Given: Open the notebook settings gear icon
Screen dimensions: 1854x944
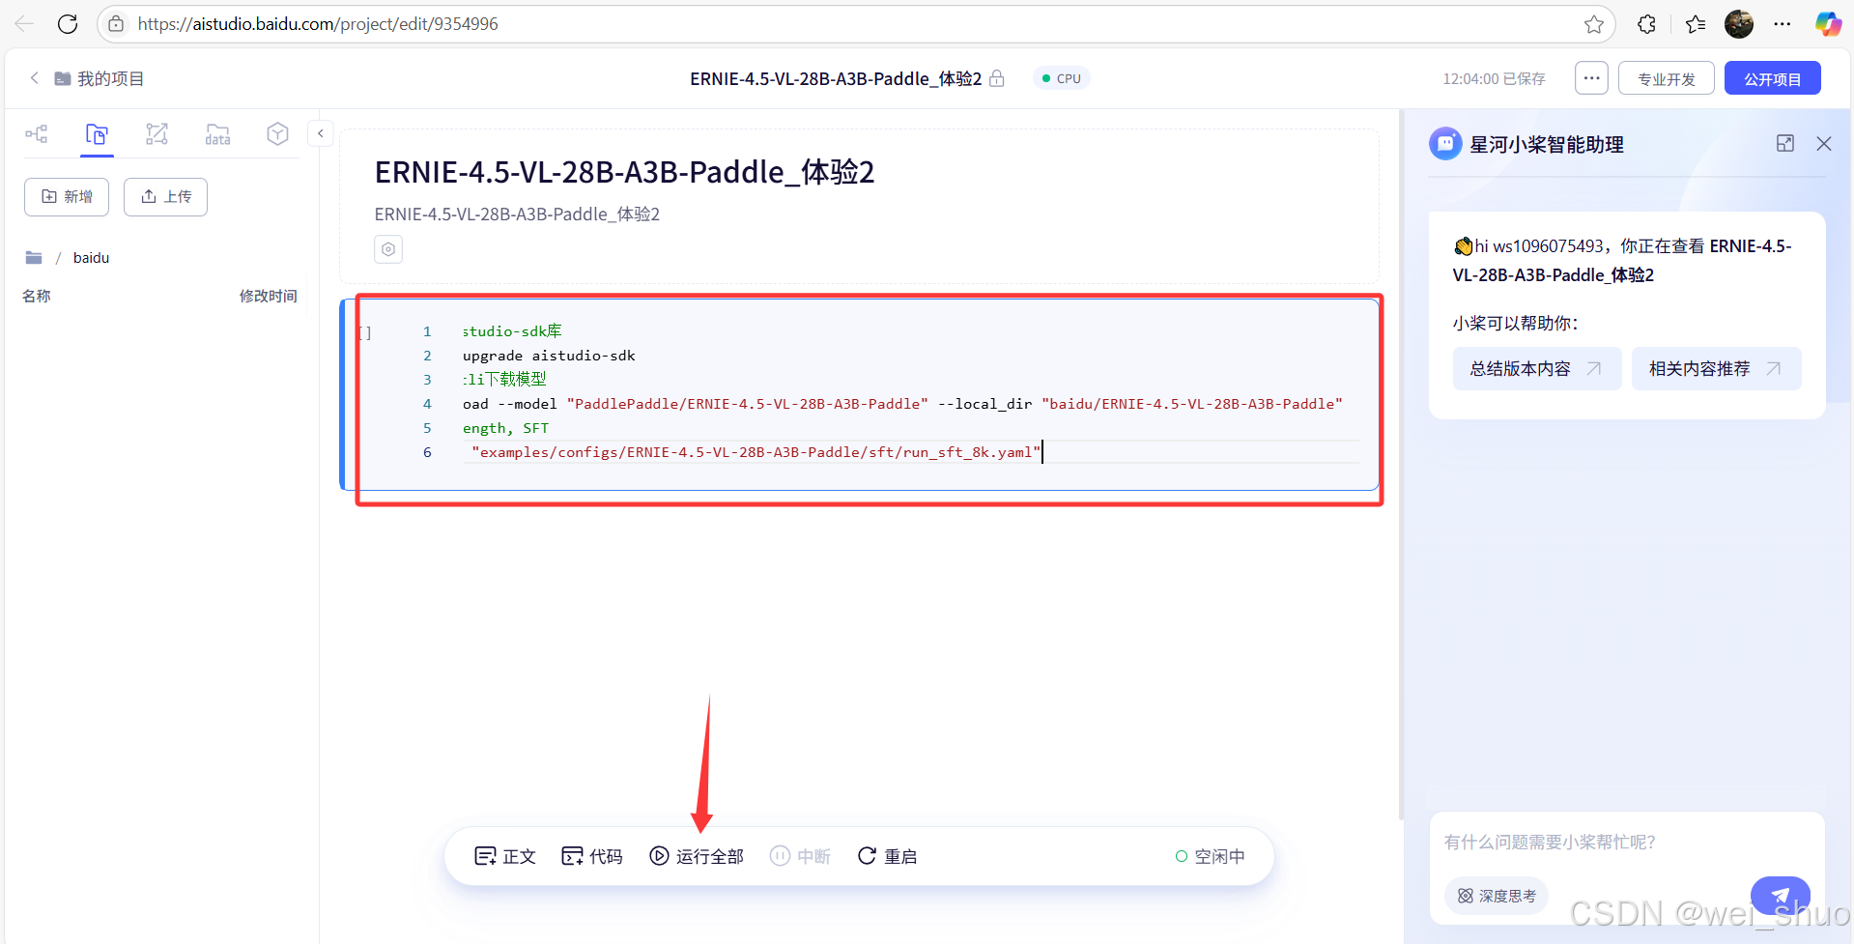Looking at the screenshot, I should tap(388, 249).
